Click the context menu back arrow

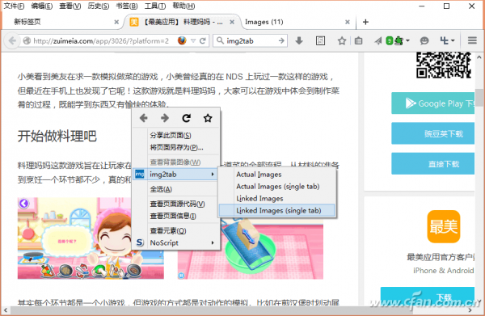[144, 118]
